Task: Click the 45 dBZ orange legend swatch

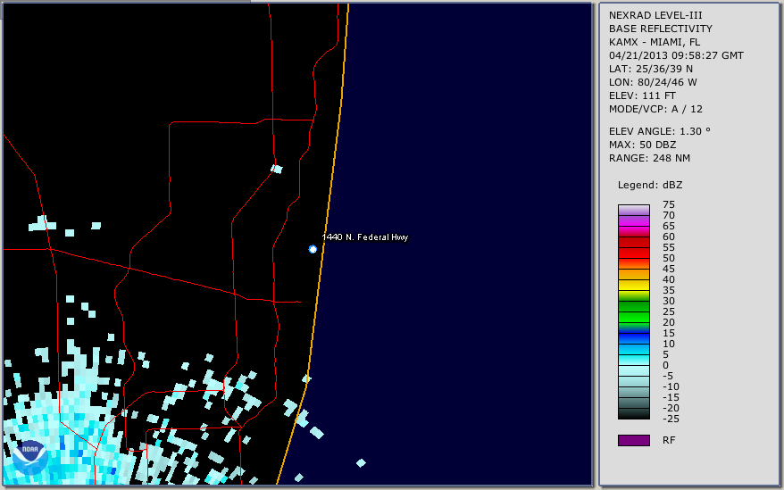Action: tap(633, 275)
